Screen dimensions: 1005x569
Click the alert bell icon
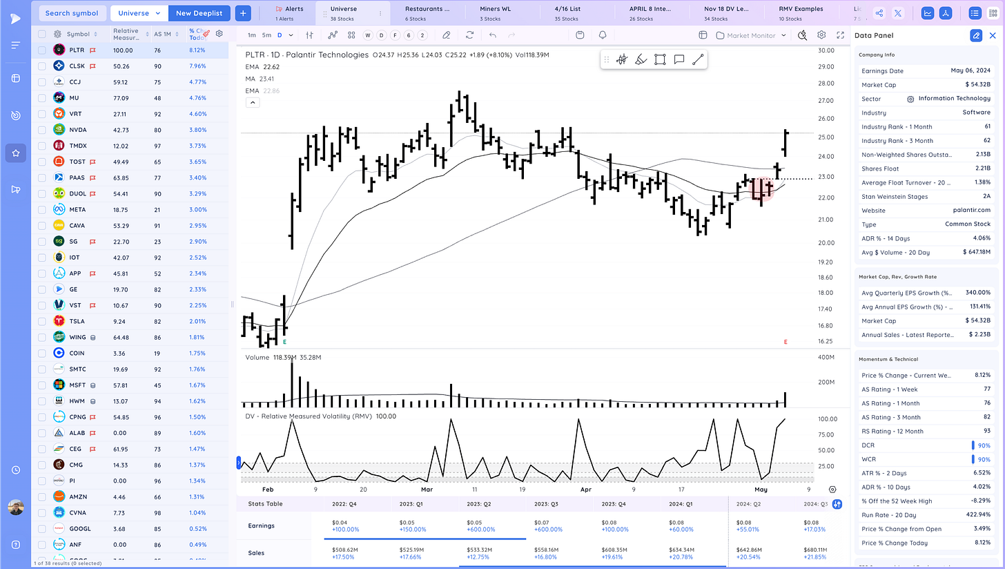pyautogui.click(x=603, y=35)
